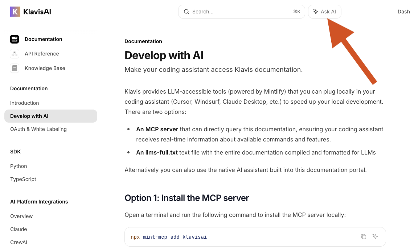Click the Ask AI sparkle icon

click(316, 12)
